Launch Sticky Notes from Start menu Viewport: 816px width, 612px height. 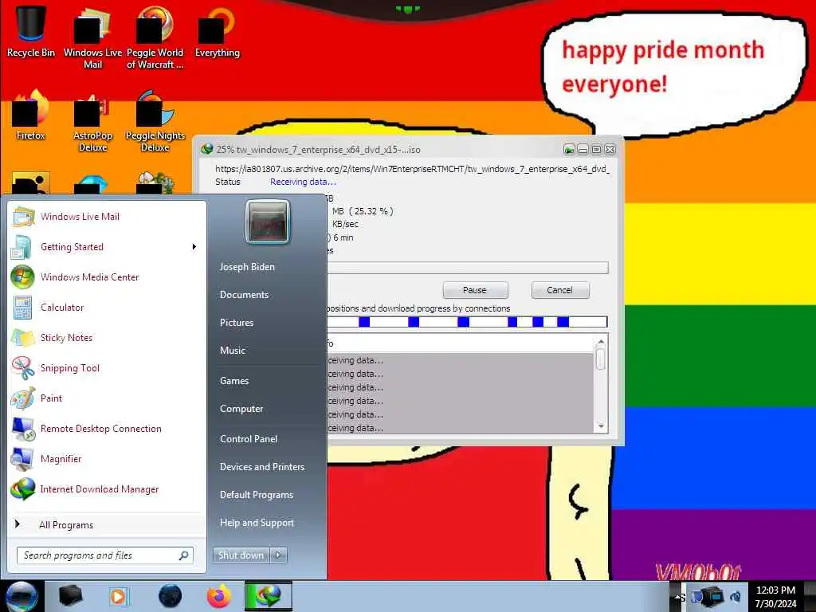(x=107, y=337)
